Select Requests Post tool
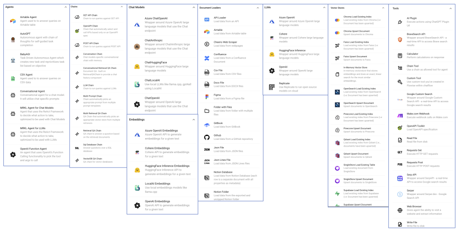 pos(422,164)
